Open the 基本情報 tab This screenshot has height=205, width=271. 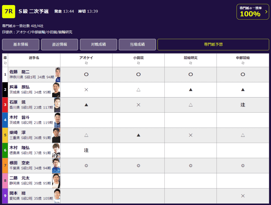(x=21, y=44)
